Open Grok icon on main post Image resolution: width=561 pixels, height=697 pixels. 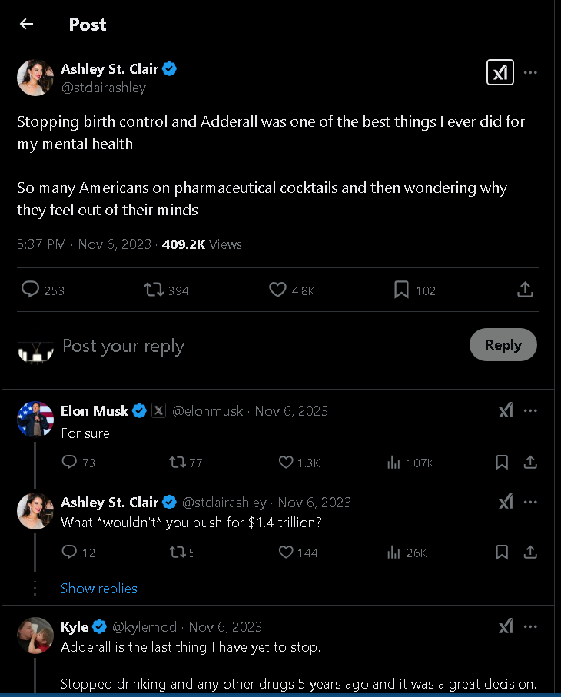click(500, 73)
